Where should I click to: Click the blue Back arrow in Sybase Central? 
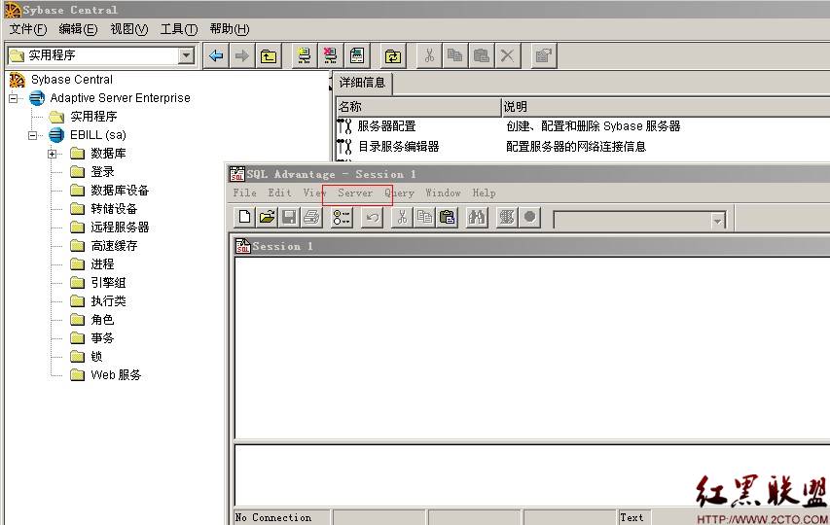216,55
